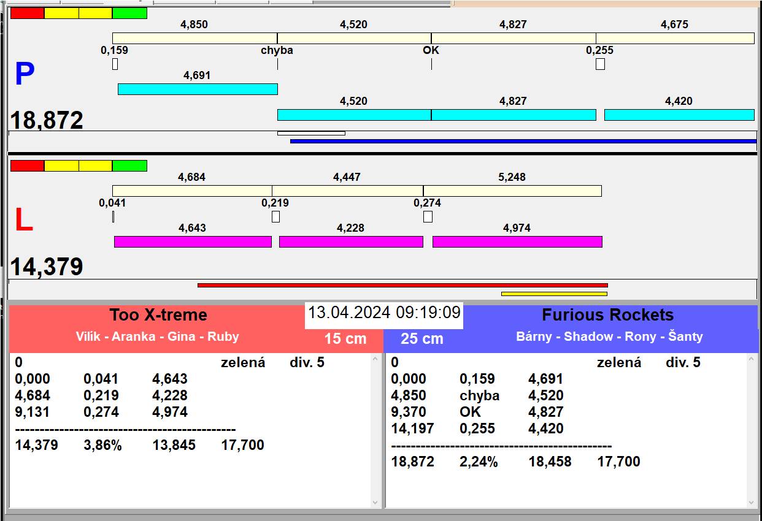This screenshot has width=762, height=521.
Task: Click the Furious Rockets team name header
Action: (x=607, y=315)
